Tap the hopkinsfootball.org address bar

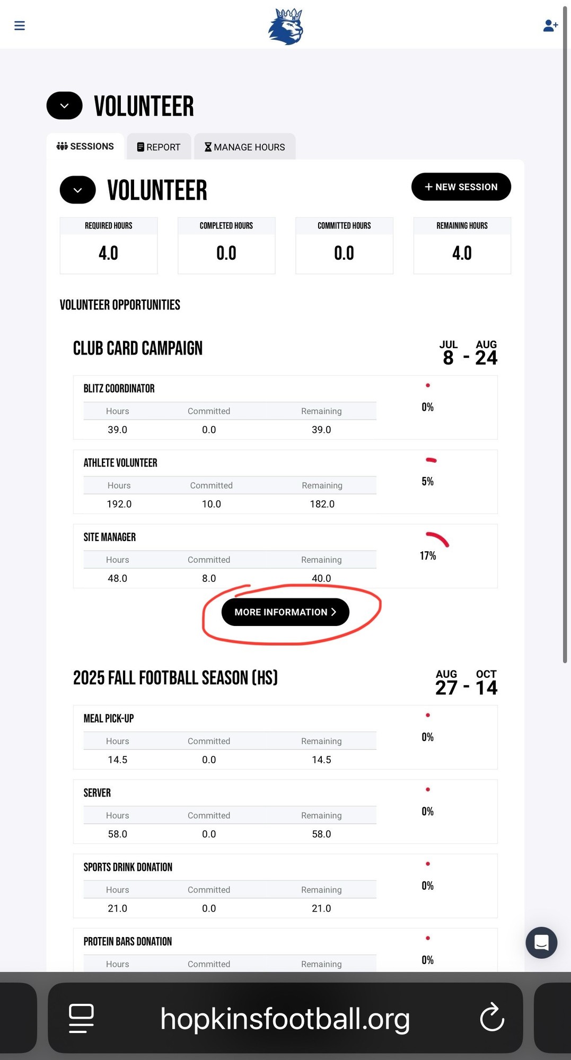tap(285, 1018)
